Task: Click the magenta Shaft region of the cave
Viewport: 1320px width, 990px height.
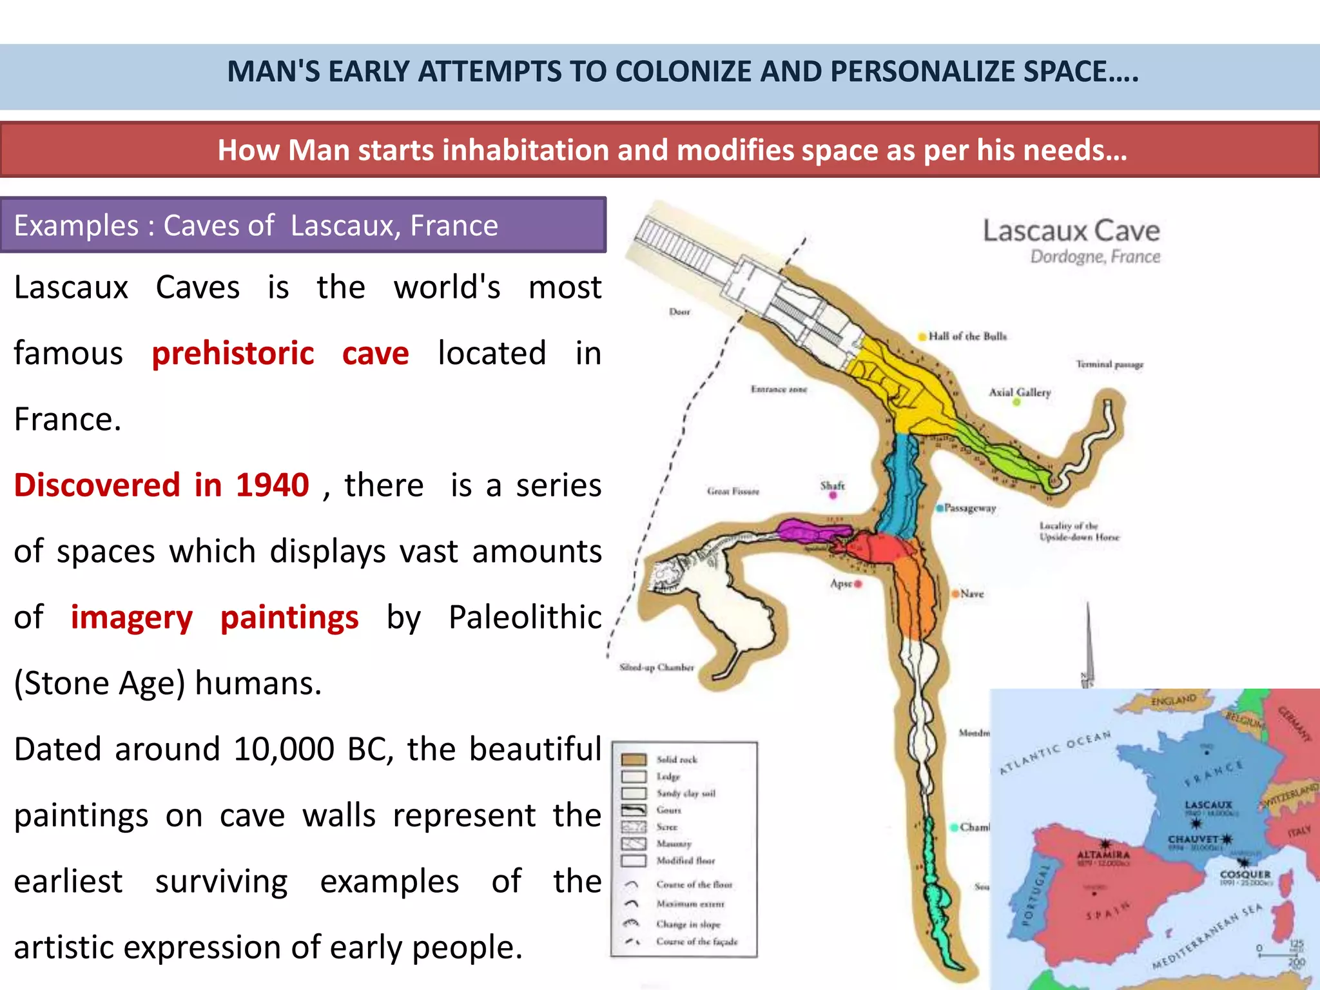Action: click(x=813, y=532)
